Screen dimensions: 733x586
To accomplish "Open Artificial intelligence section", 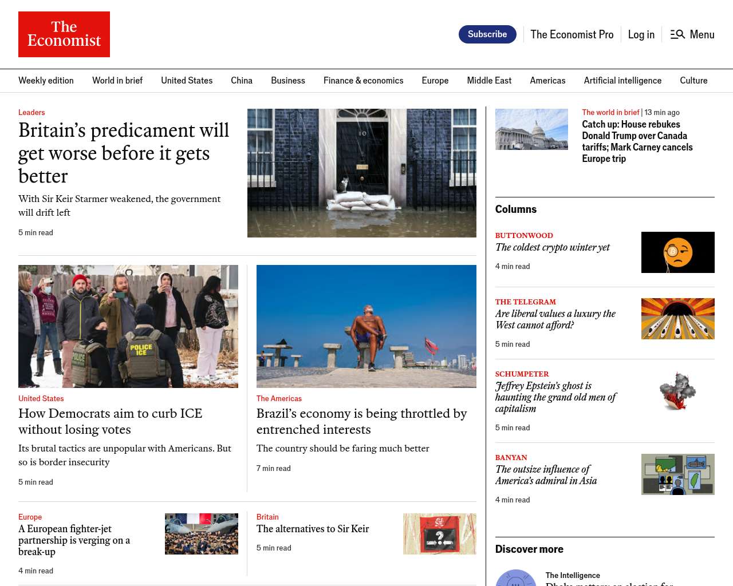I will (x=622, y=81).
